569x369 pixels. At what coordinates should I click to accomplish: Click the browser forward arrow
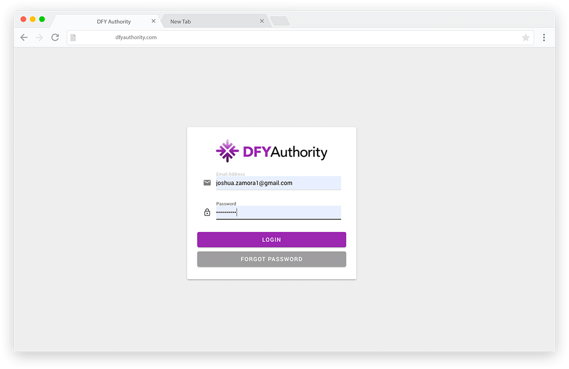(39, 37)
